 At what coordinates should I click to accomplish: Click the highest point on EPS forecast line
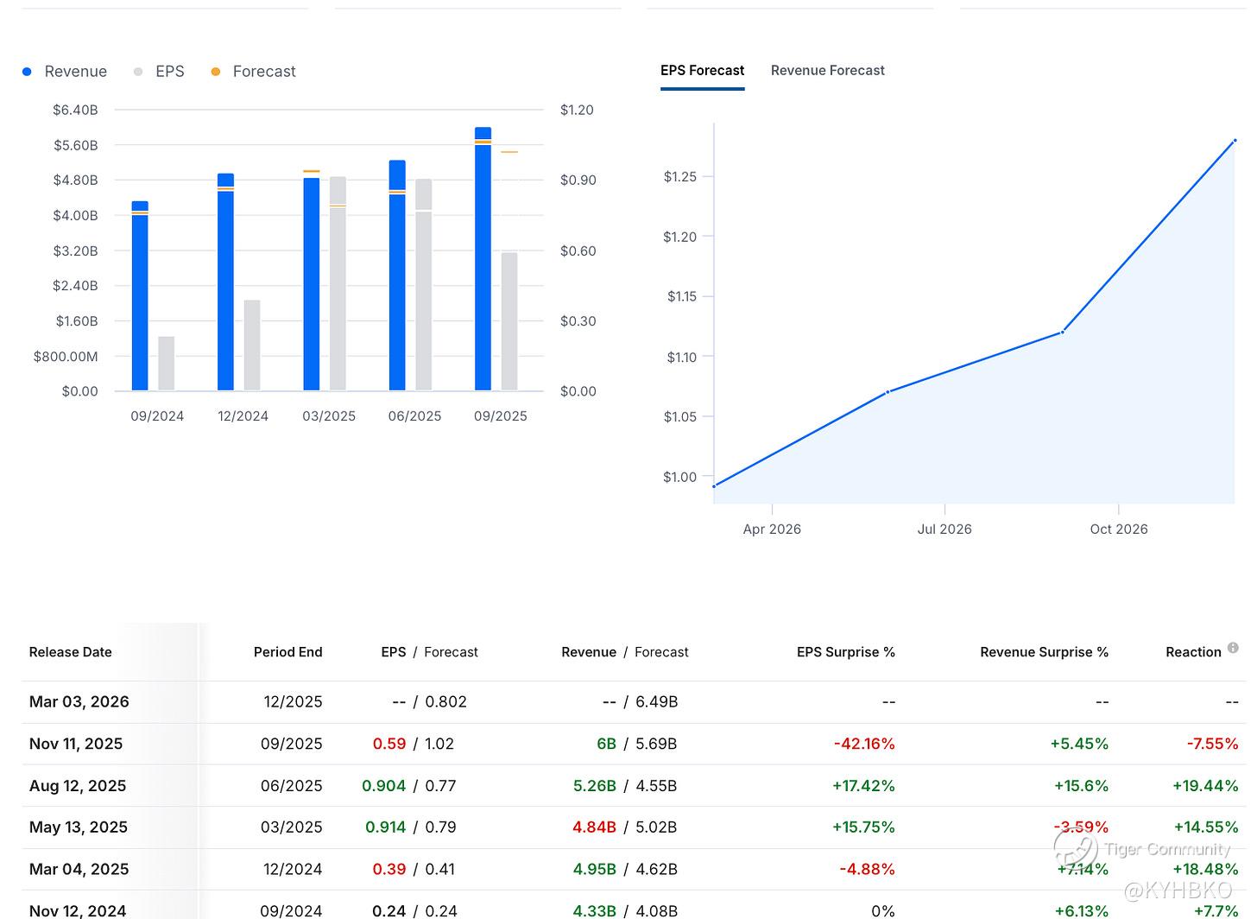pyautogui.click(x=1235, y=140)
